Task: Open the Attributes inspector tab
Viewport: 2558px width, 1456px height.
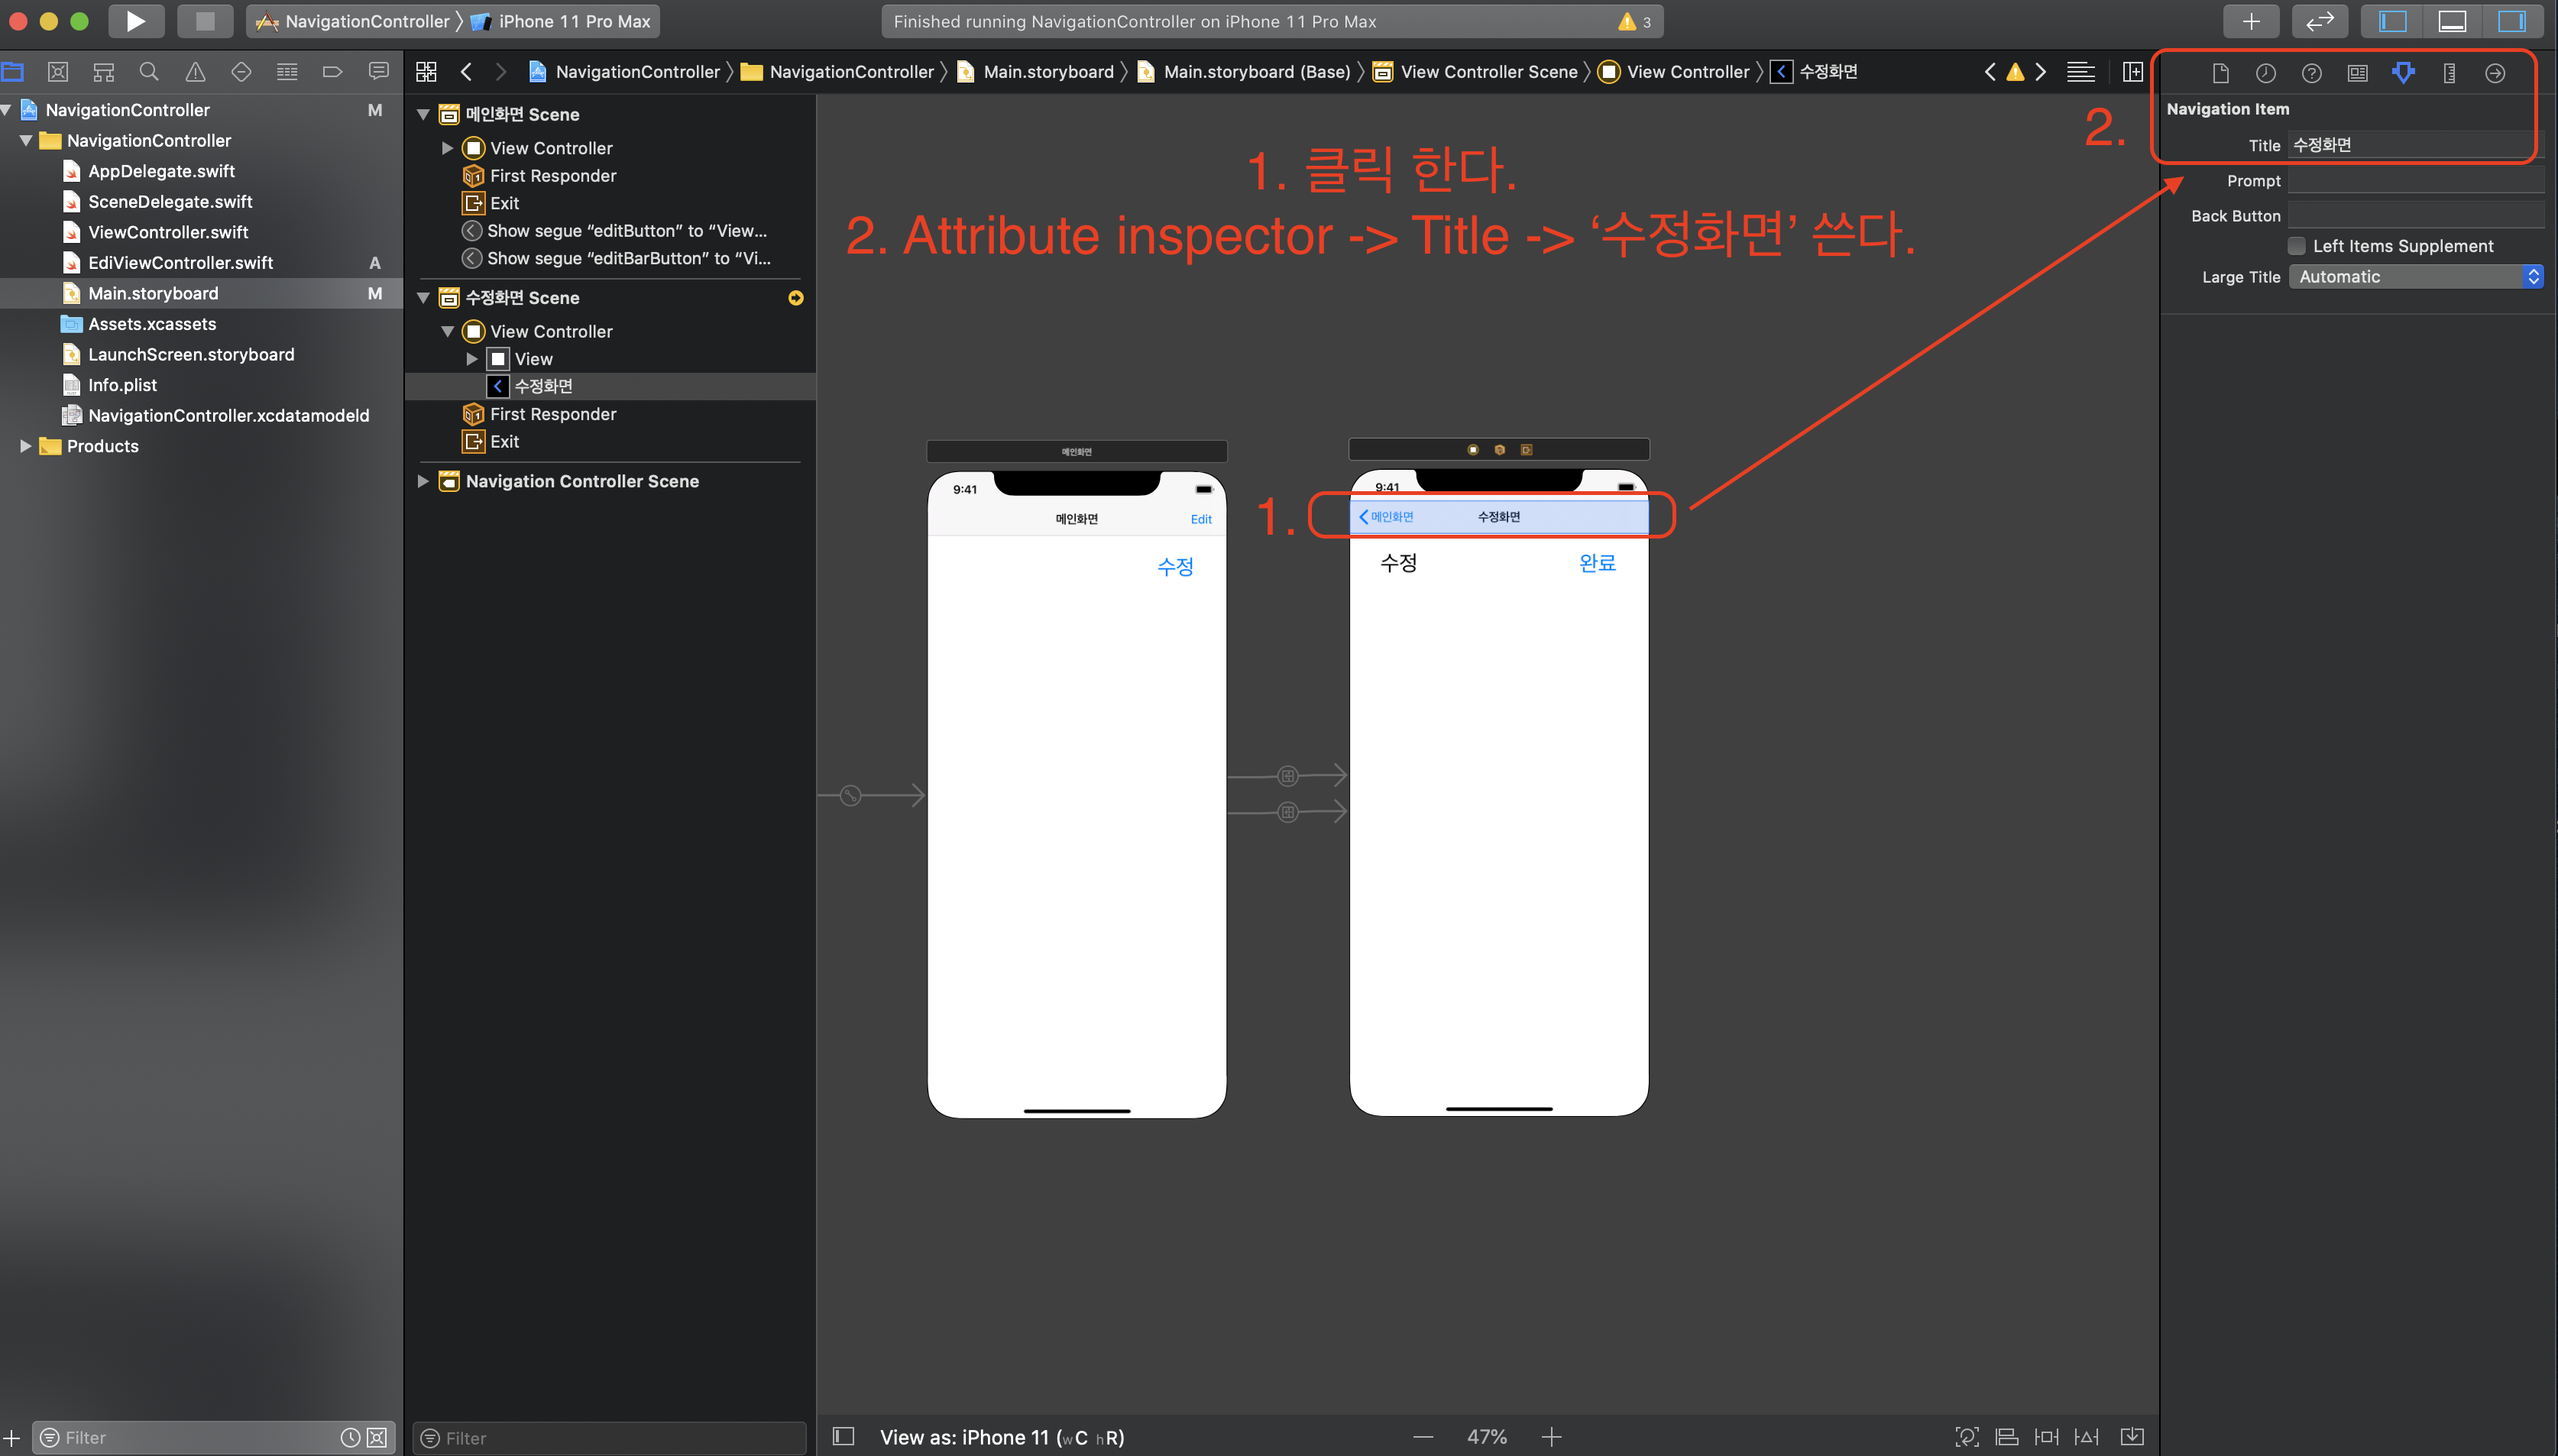Action: tap(2403, 72)
